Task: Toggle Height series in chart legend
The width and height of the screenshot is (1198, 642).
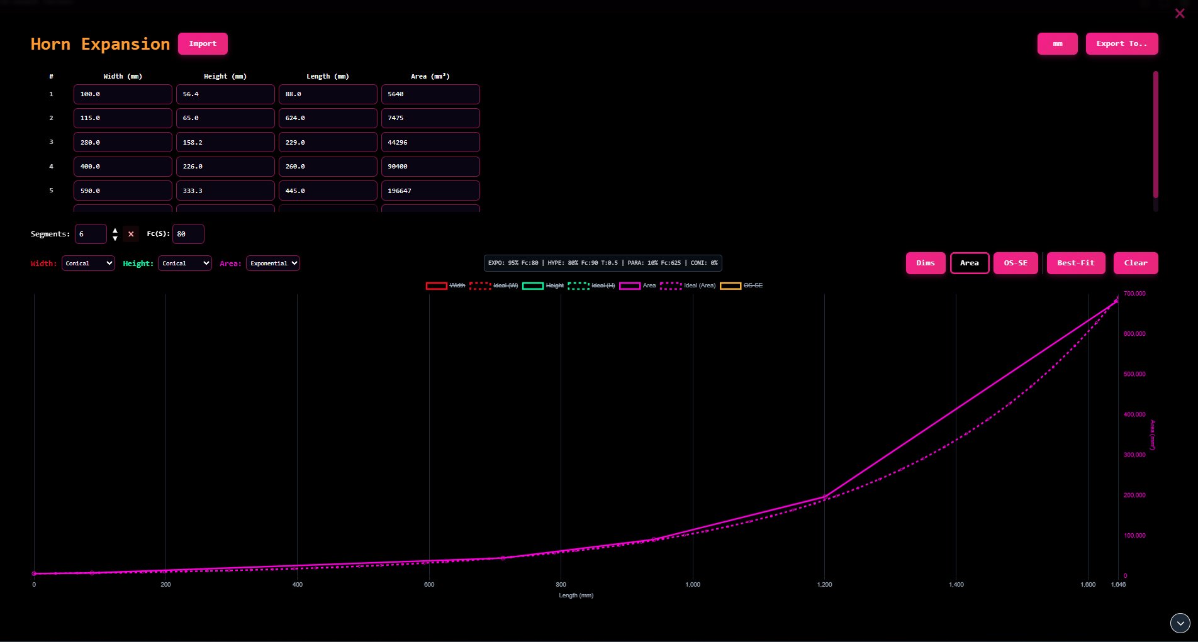Action: click(542, 285)
